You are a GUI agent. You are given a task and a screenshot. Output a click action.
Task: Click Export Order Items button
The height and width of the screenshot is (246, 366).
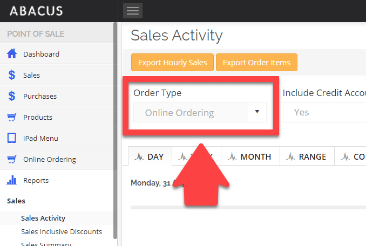(256, 63)
